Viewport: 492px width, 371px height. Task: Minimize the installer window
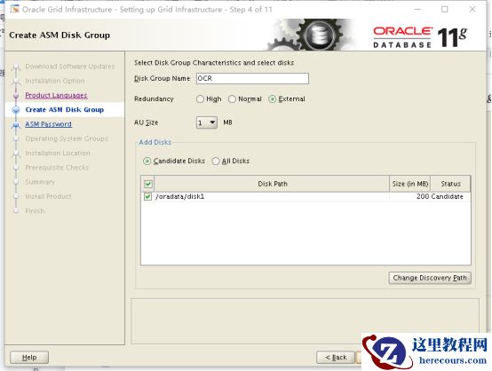[417, 10]
